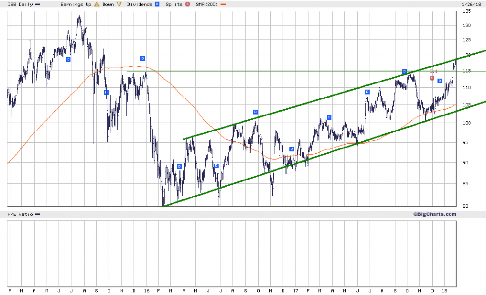Viewport: 486px width, 295px height.
Task: Click the 130 price axis label
Action: pyautogui.click(x=467, y=25)
